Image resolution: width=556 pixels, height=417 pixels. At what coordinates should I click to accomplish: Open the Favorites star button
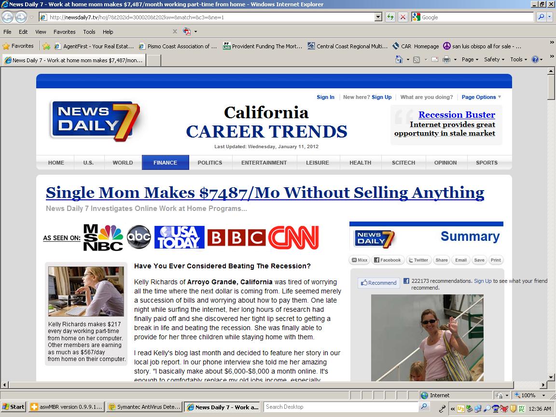pyautogui.click(x=18, y=46)
